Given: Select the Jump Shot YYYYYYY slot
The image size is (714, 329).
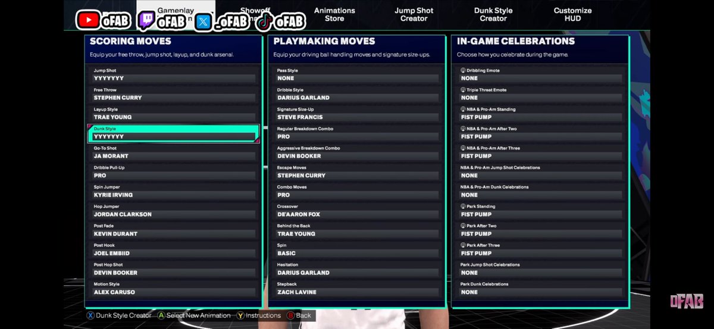Looking at the screenshot, I should pos(174,75).
